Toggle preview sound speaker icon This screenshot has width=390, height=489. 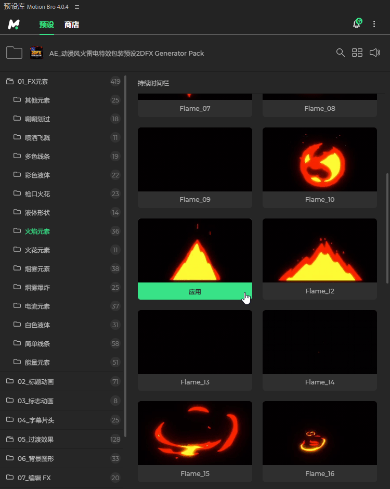click(x=375, y=53)
